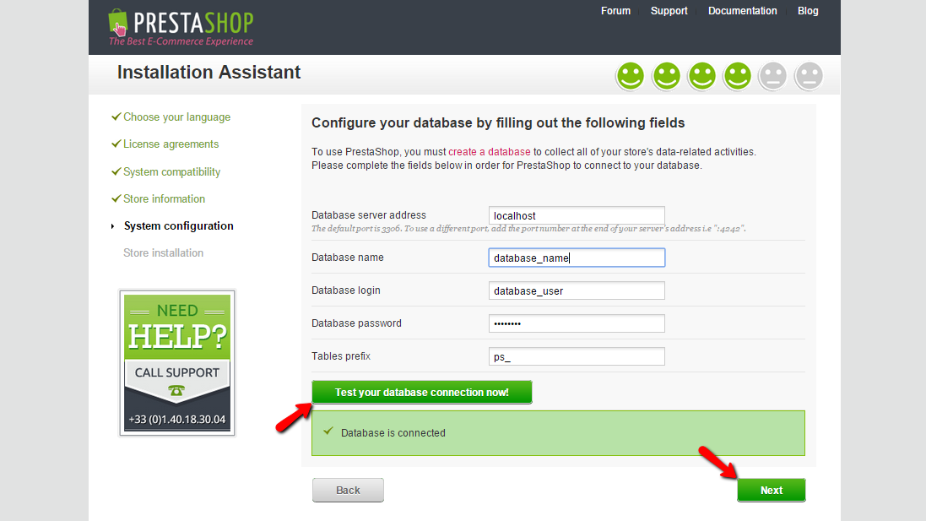The height and width of the screenshot is (521, 926).
Task: Select Store information step in sidebar
Action: pos(164,198)
